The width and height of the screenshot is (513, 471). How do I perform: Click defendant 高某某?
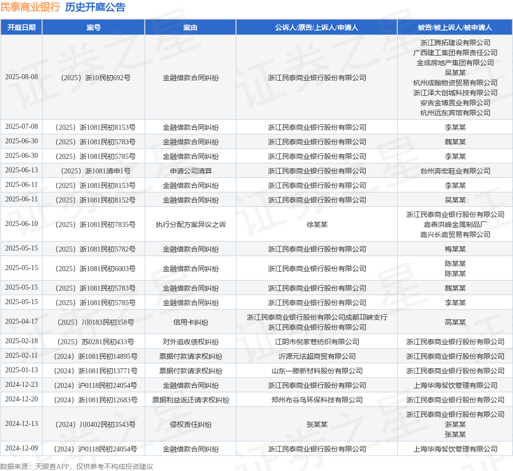tap(455, 322)
